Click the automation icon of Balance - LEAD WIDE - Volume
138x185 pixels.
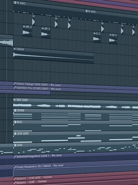[15, 179]
